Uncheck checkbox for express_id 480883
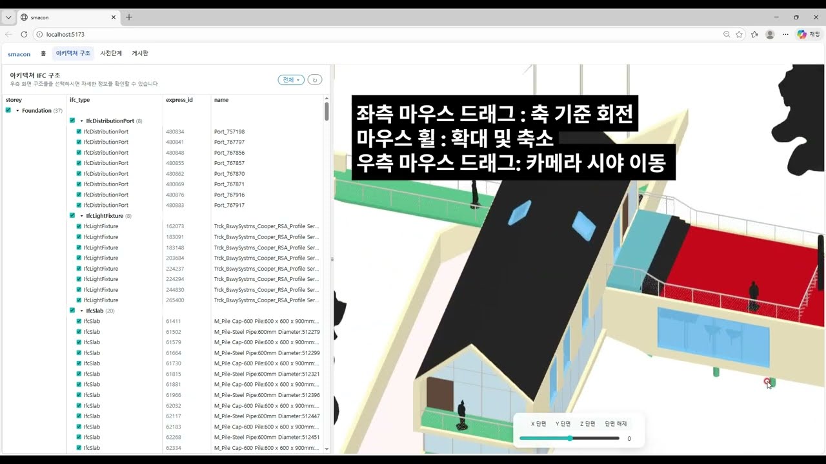The width and height of the screenshot is (826, 464). point(79,205)
